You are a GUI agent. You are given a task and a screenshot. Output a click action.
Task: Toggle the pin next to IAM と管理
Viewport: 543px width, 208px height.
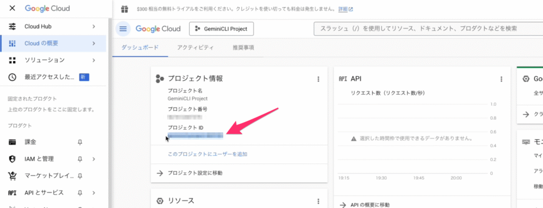(x=80, y=159)
